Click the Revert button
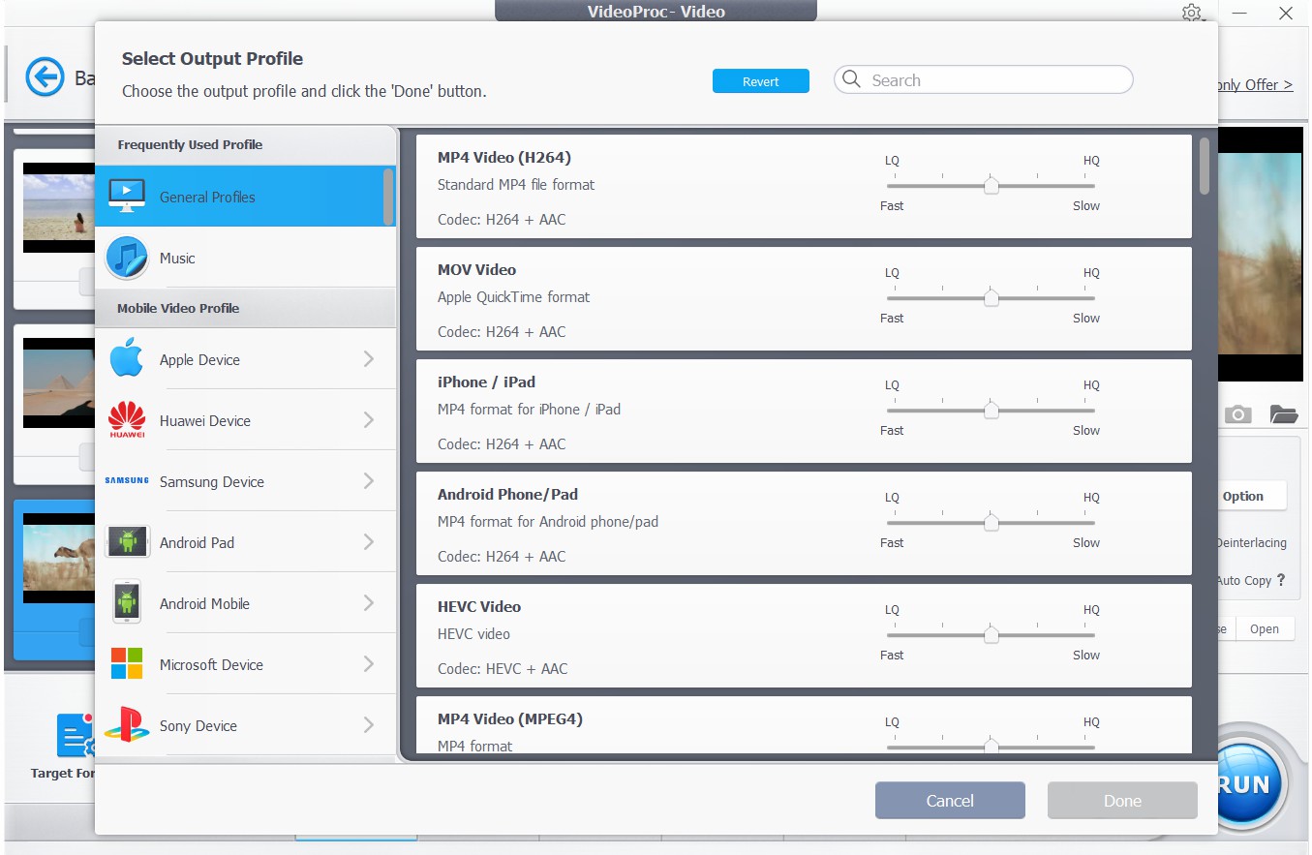This screenshot has width=1312, height=855. pyautogui.click(x=761, y=80)
